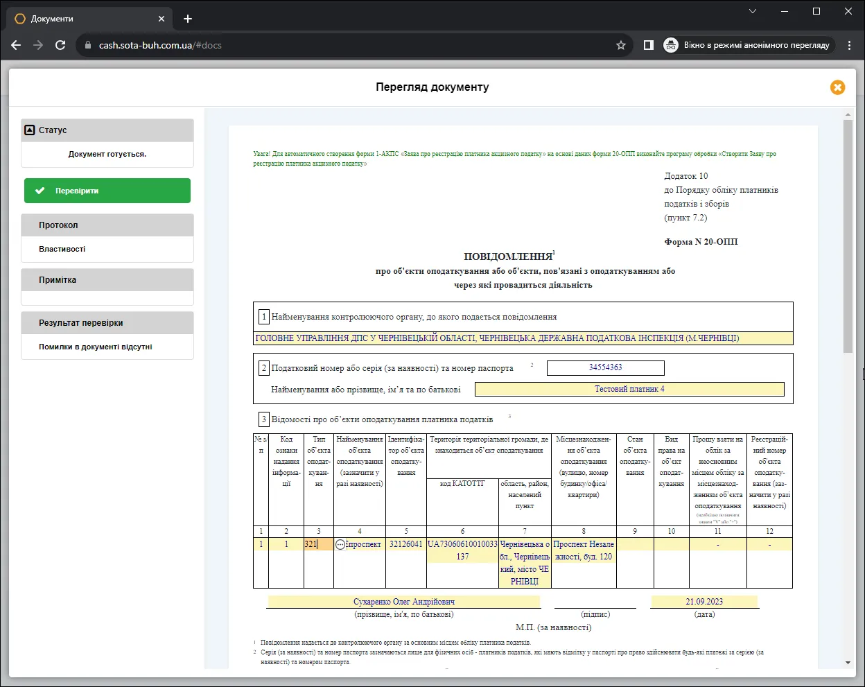865x687 pixels.
Task: Click the tab search chevron in title bar
Action: point(753,11)
